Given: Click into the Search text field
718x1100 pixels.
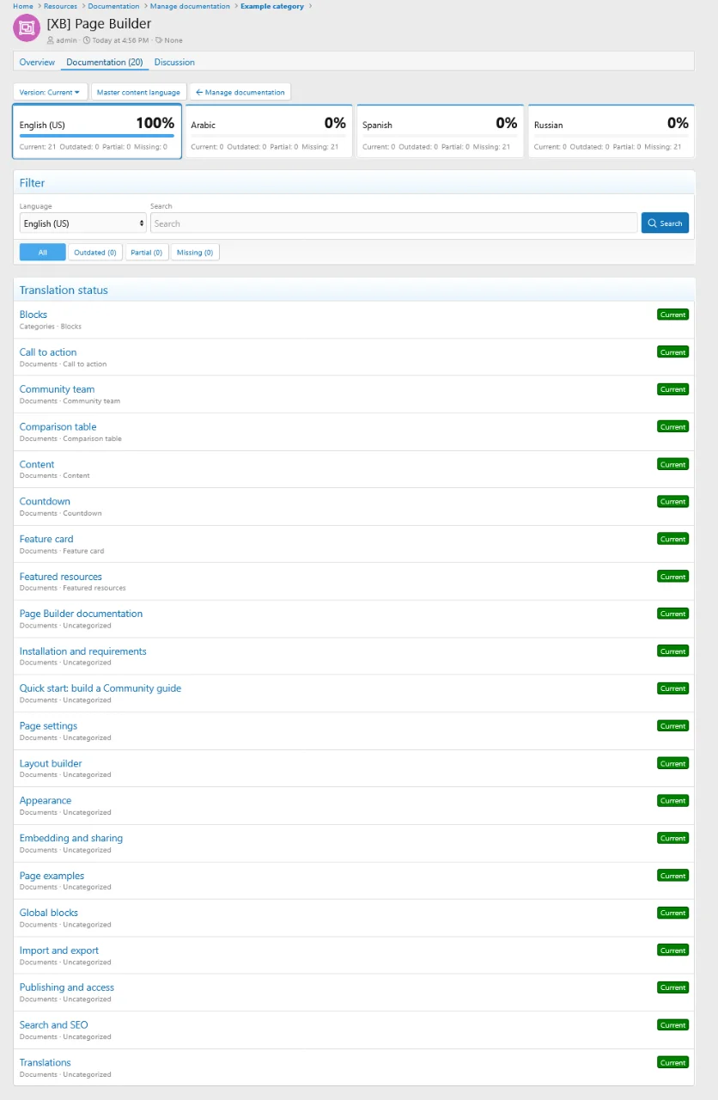Looking at the screenshot, I should 394,223.
